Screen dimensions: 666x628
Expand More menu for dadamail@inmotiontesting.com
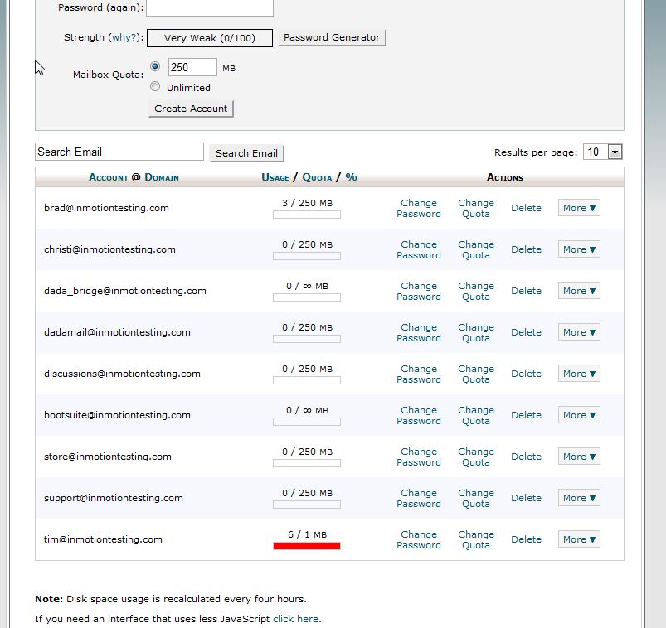(x=579, y=332)
